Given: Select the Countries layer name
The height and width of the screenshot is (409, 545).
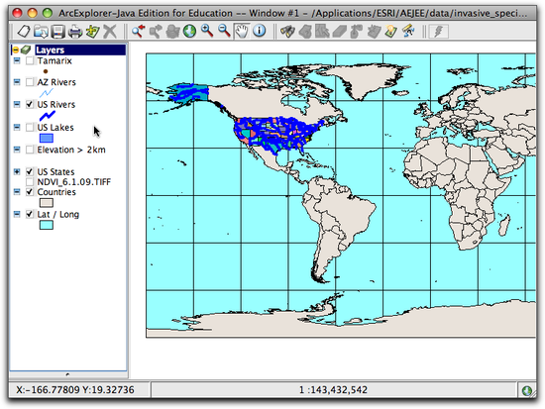Looking at the screenshot, I should [56, 192].
